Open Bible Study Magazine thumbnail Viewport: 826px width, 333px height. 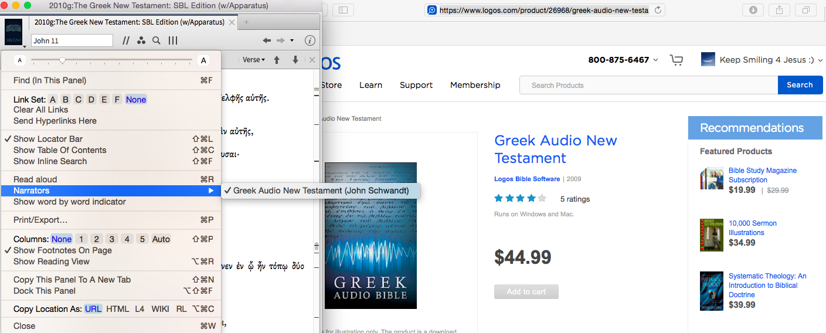712,178
